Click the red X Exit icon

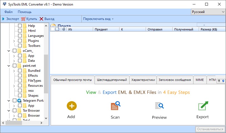point(41,19)
